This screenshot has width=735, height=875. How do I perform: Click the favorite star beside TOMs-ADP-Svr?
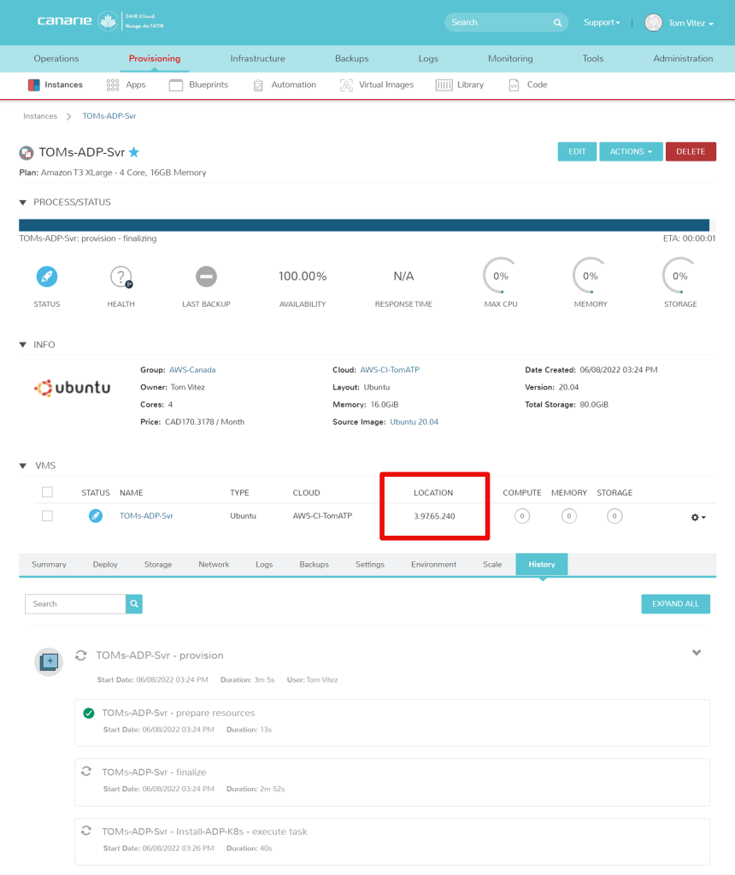(x=134, y=152)
